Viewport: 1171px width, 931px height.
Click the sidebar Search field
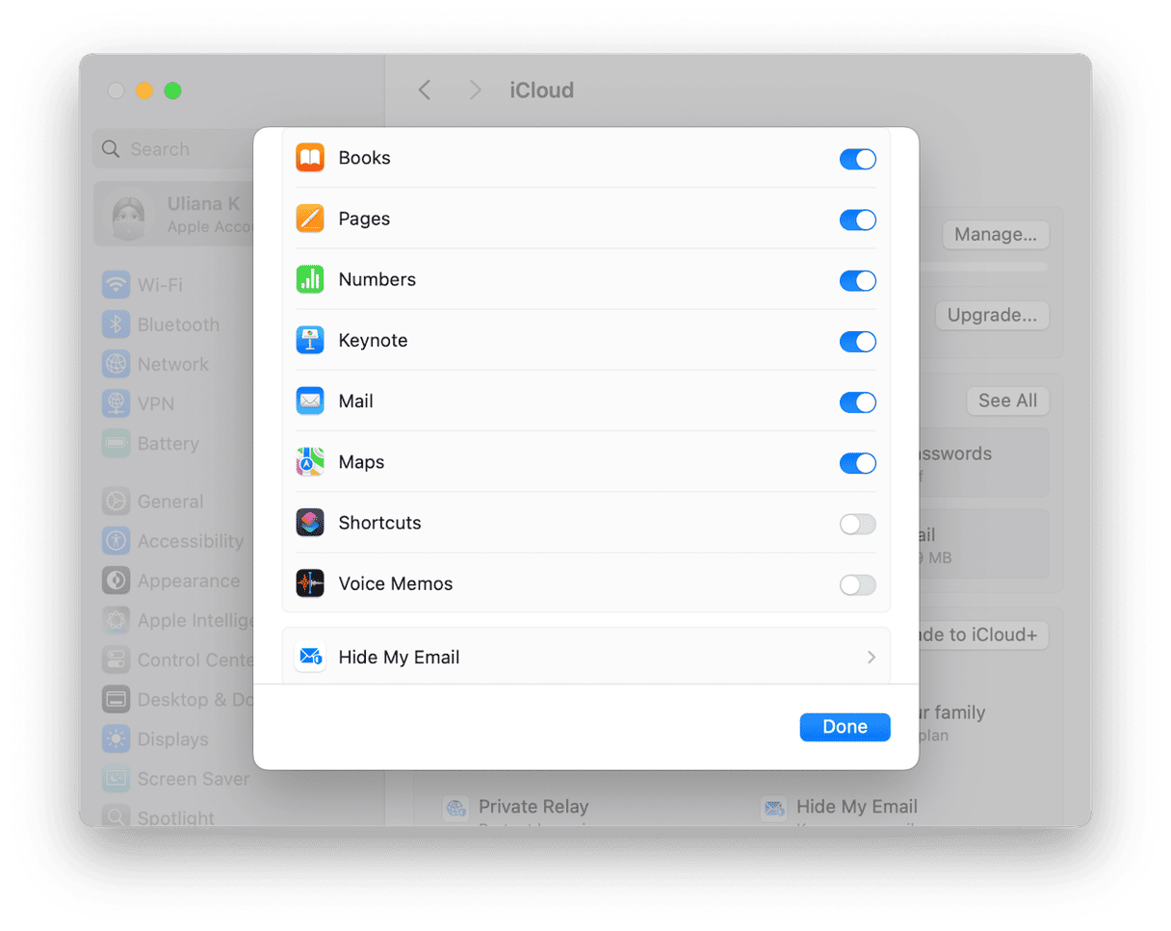click(173, 149)
